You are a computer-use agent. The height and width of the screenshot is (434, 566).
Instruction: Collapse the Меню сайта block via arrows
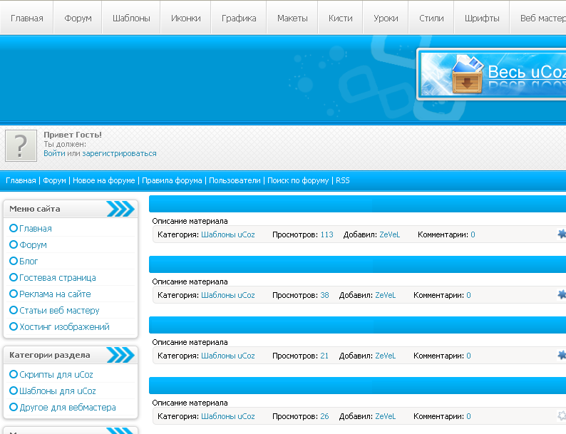120,209
